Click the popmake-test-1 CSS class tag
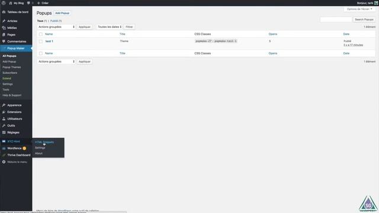 click(x=226, y=41)
